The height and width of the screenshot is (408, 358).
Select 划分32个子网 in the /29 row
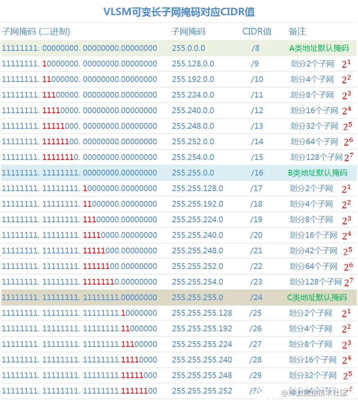[x=312, y=376]
